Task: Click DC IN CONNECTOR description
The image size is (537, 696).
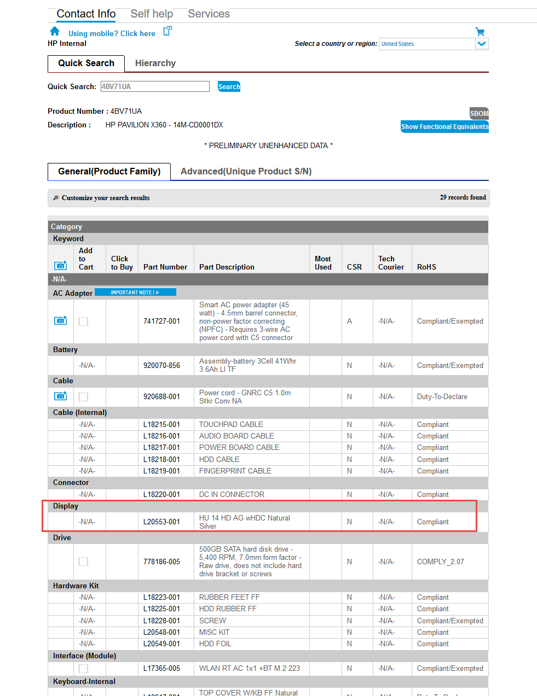Action: (232, 494)
